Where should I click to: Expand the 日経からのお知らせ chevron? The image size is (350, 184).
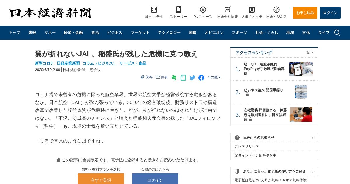tap(312, 138)
